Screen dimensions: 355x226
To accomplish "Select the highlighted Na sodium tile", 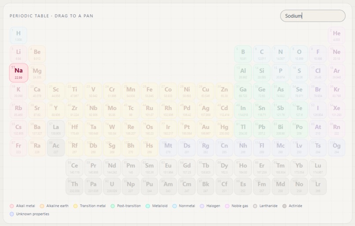I will tap(18, 73).
